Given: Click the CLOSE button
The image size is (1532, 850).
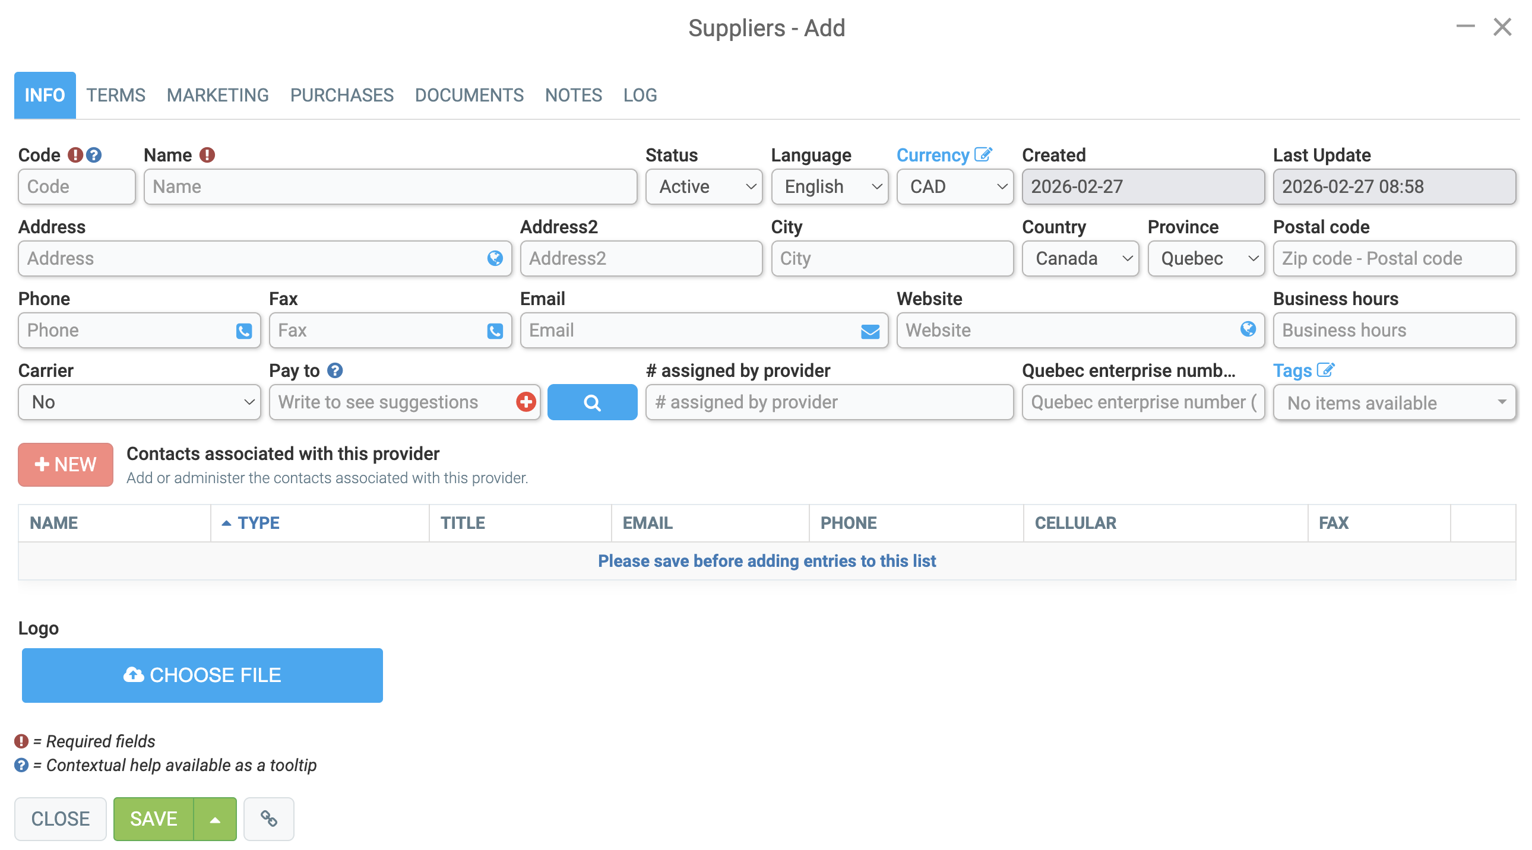Looking at the screenshot, I should pos(61,819).
